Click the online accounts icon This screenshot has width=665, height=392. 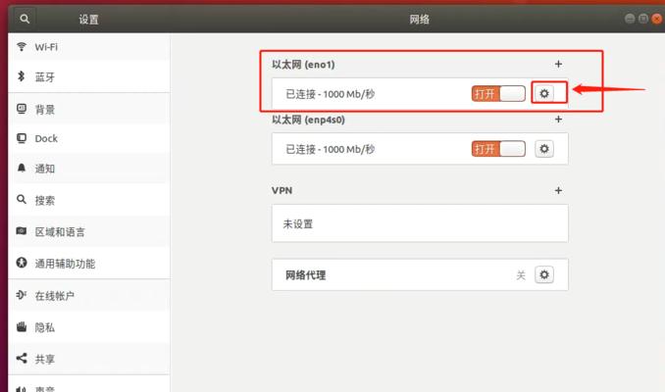[22, 295]
